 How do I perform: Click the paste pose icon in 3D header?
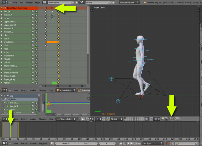tap(175, 119)
